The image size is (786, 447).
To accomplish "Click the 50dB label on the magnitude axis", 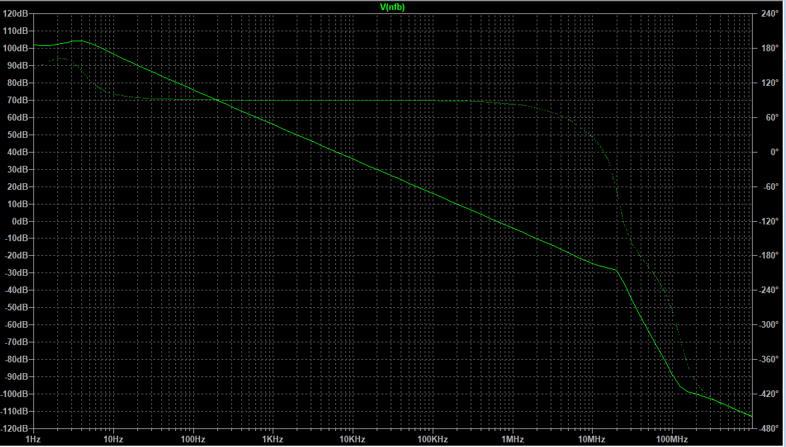I will (17, 135).
